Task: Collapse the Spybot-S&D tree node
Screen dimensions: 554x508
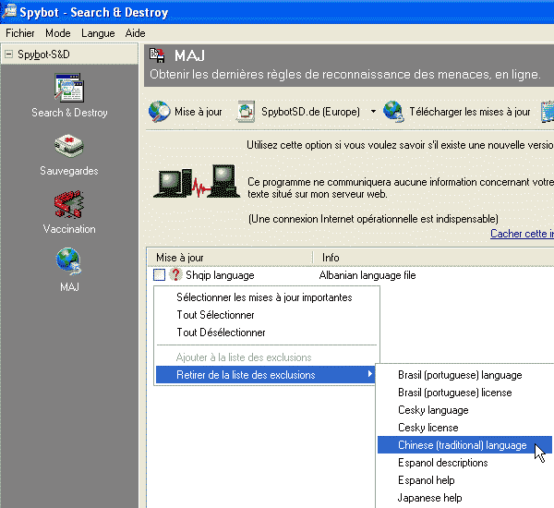Action: tap(8, 54)
